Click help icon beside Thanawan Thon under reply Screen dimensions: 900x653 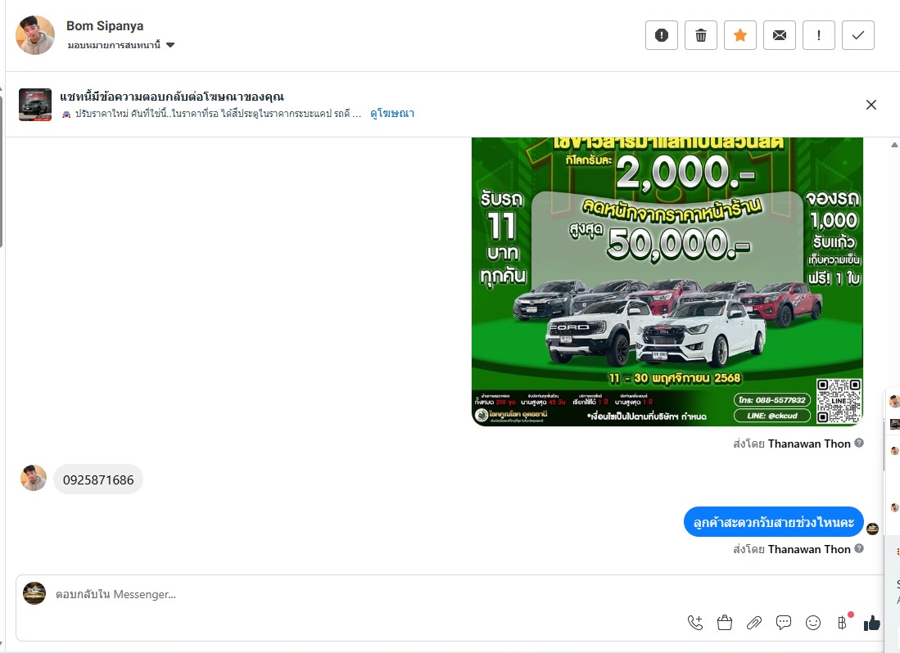tap(859, 548)
